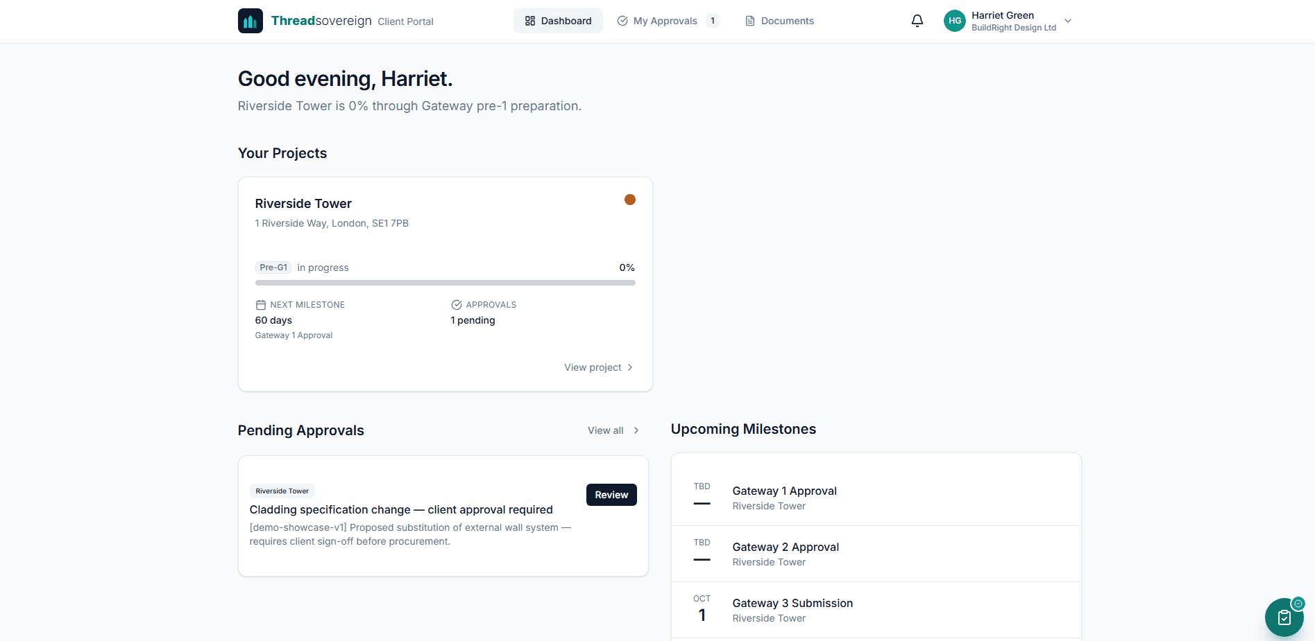This screenshot has width=1315, height=641.
Task: Click the BuildRight Design Ltd company name
Action: [1014, 28]
